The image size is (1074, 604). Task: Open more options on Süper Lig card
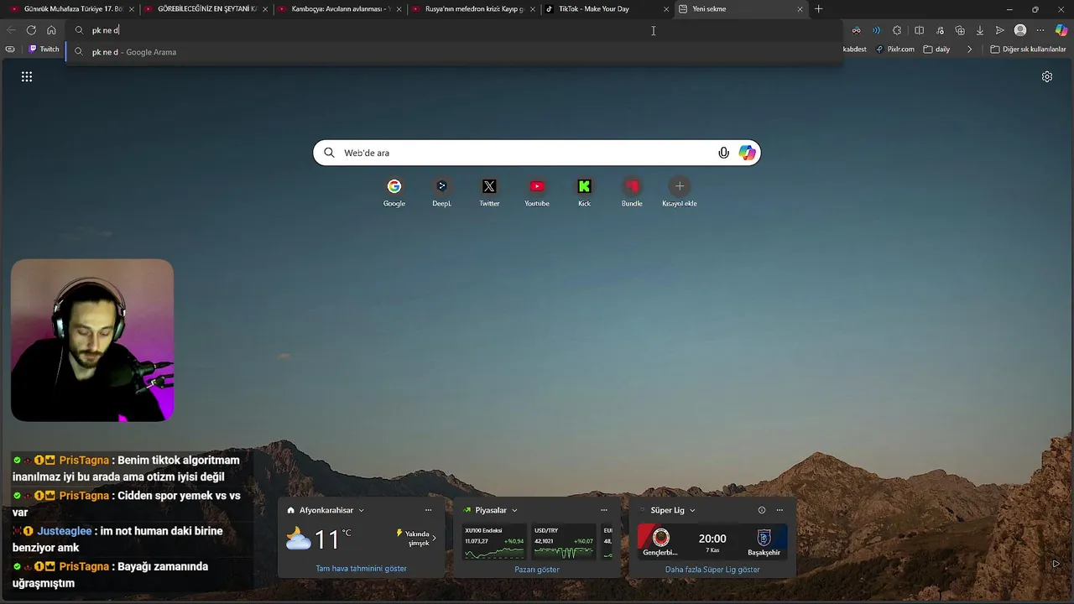pos(779,510)
